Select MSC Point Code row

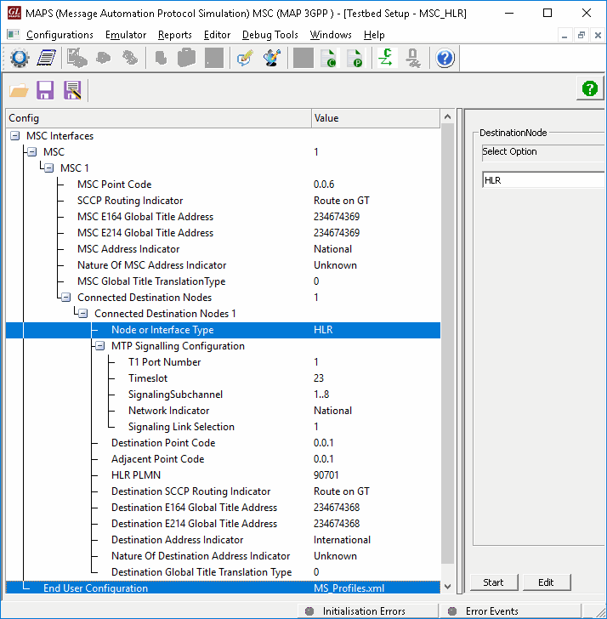pos(223,185)
